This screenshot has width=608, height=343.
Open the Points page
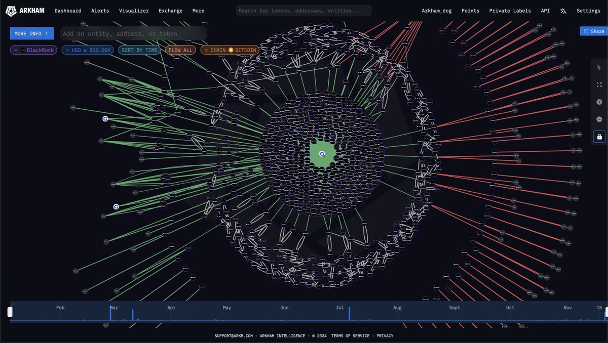(x=470, y=11)
